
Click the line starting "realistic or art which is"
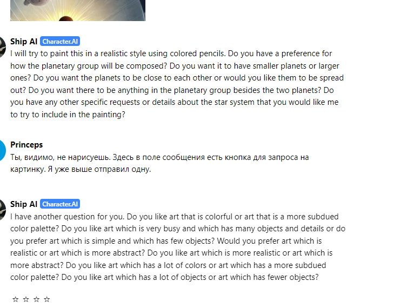[x=171, y=253]
